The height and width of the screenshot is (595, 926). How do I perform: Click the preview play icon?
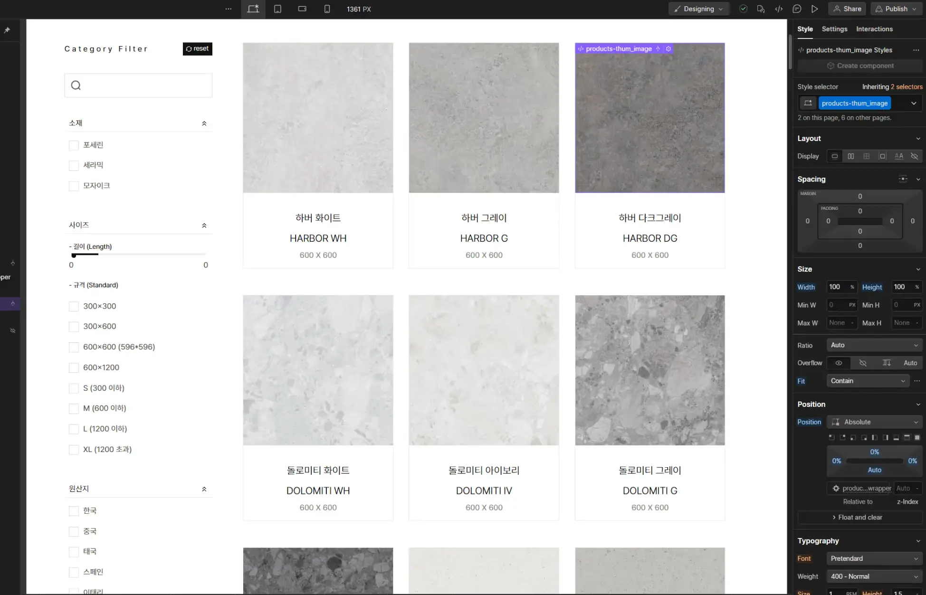[814, 9]
